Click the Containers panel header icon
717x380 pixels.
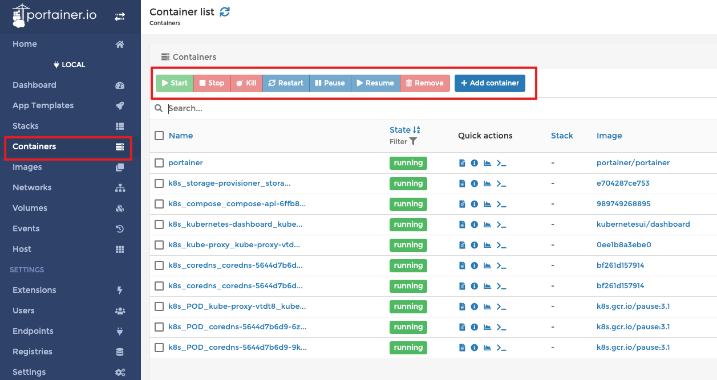(165, 57)
